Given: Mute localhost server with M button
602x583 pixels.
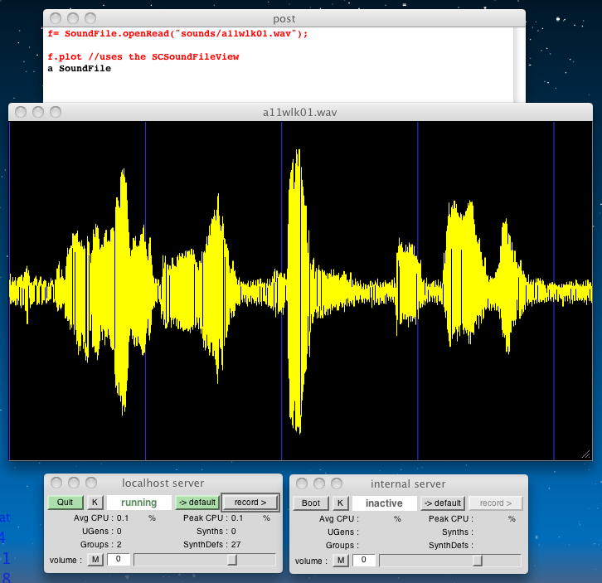Looking at the screenshot, I should coord(95,560).
